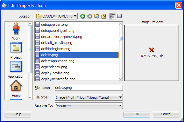Close the Edit Property dialog
Image resolution: width=184 pixels, height=122 pixels.
pos(179,5)
